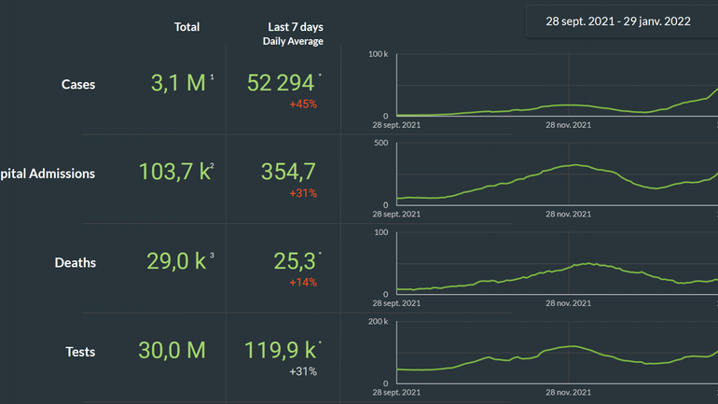Click the Hospital Admissions chart's 28 nov. 2021 label
Screen dimensions: 718x404
pos(568,214)
